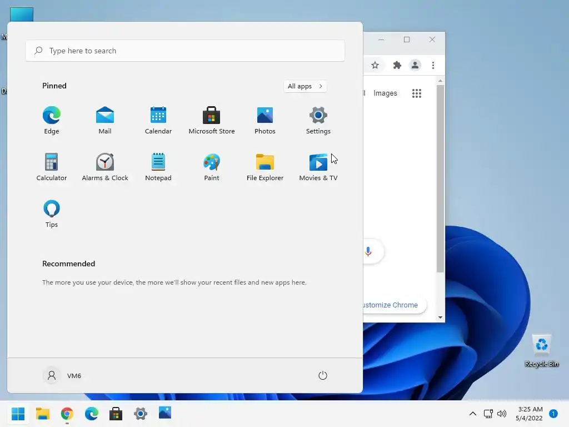
Task: Open Microsoft Store from Start menu
Action: (x=212, y=121)
